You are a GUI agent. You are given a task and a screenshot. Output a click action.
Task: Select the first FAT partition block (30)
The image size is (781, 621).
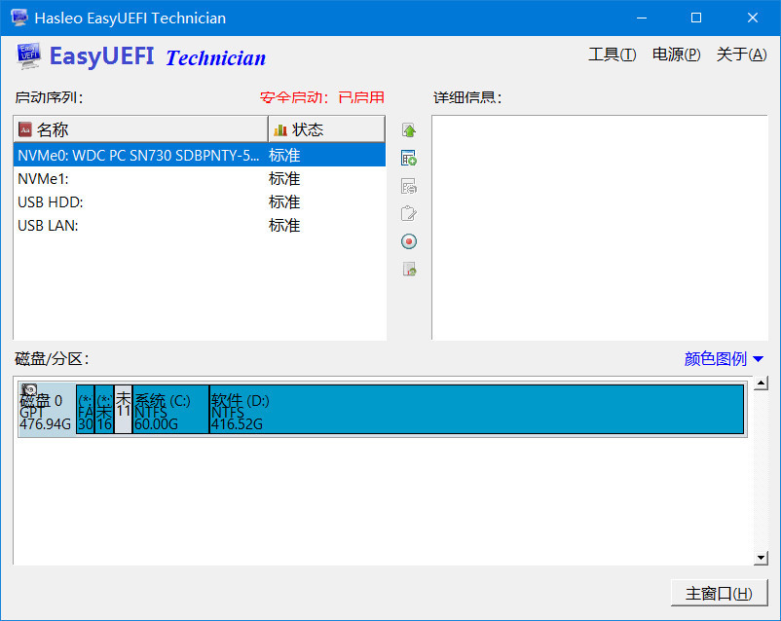pyautogui.click(x=85, y=410)
